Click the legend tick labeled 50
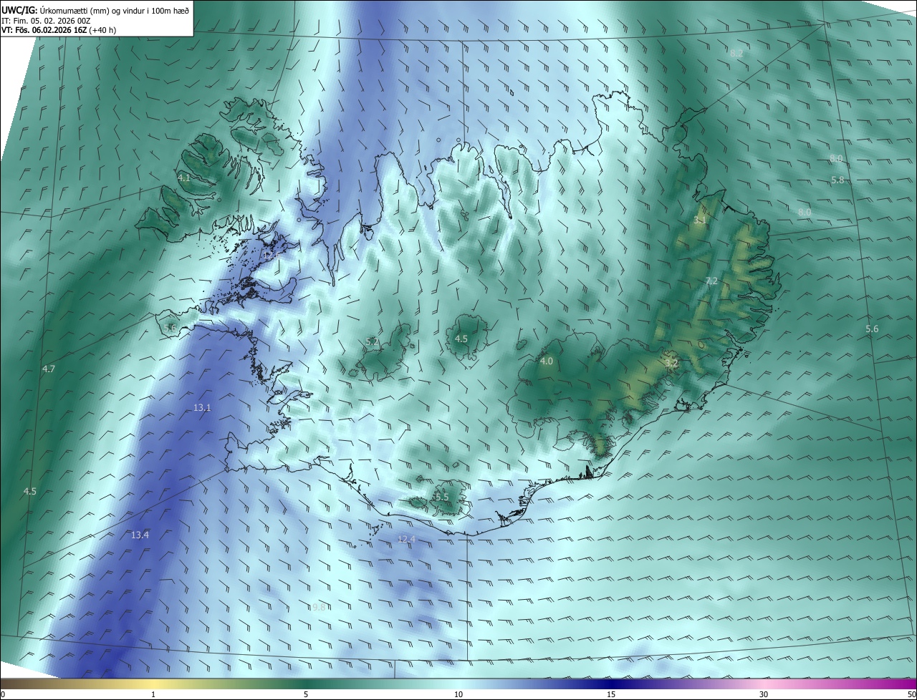Viewport: 917px width, 700px height. coord(911,694)
